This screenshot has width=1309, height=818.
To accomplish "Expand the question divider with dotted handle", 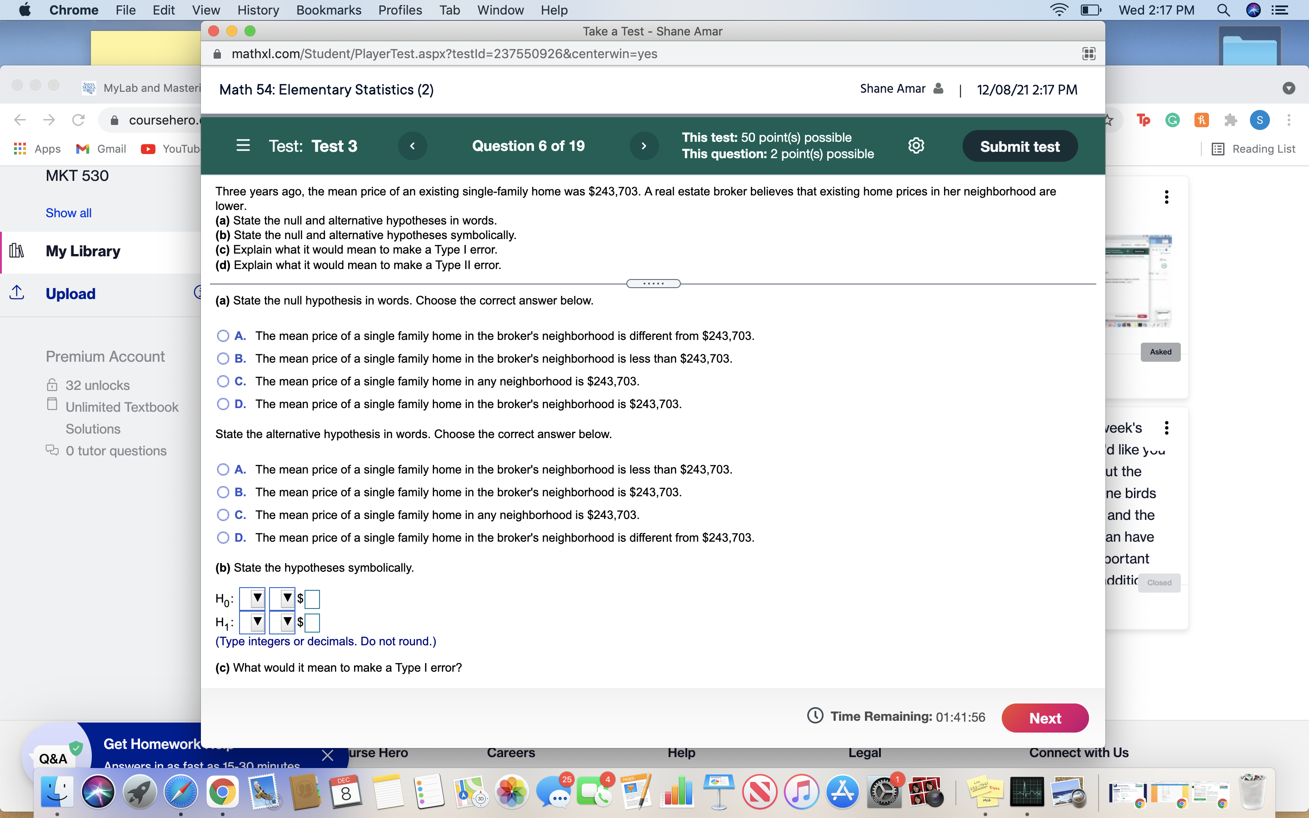I will (x=653, y=283).
